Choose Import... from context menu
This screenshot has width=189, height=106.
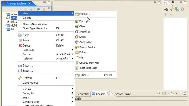(46, 66)
